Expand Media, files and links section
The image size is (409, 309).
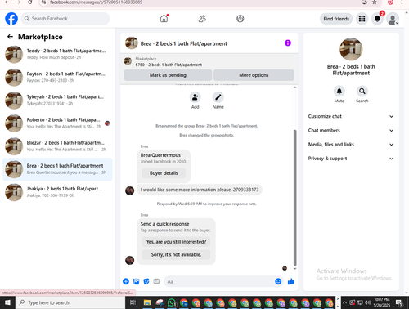[351, 145]
